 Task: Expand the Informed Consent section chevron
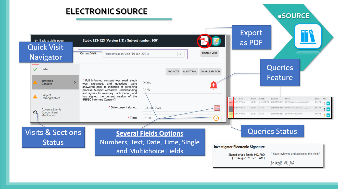coord(75,82)
